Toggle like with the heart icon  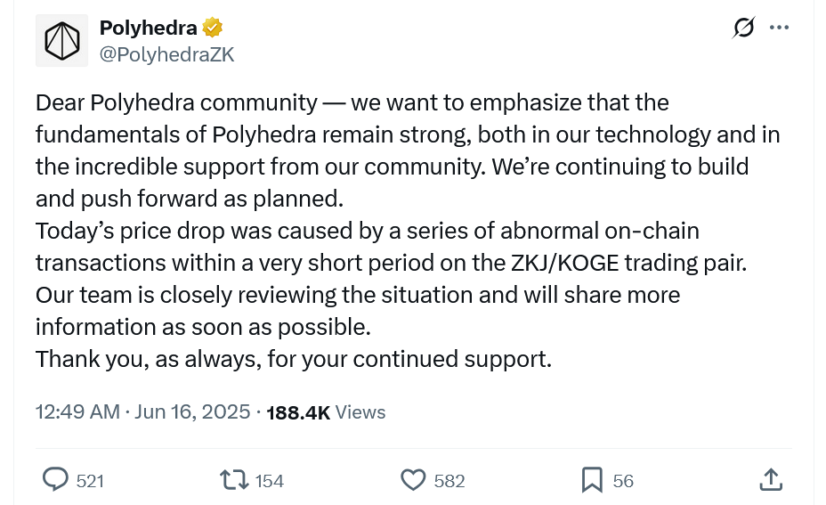[413, 480]
